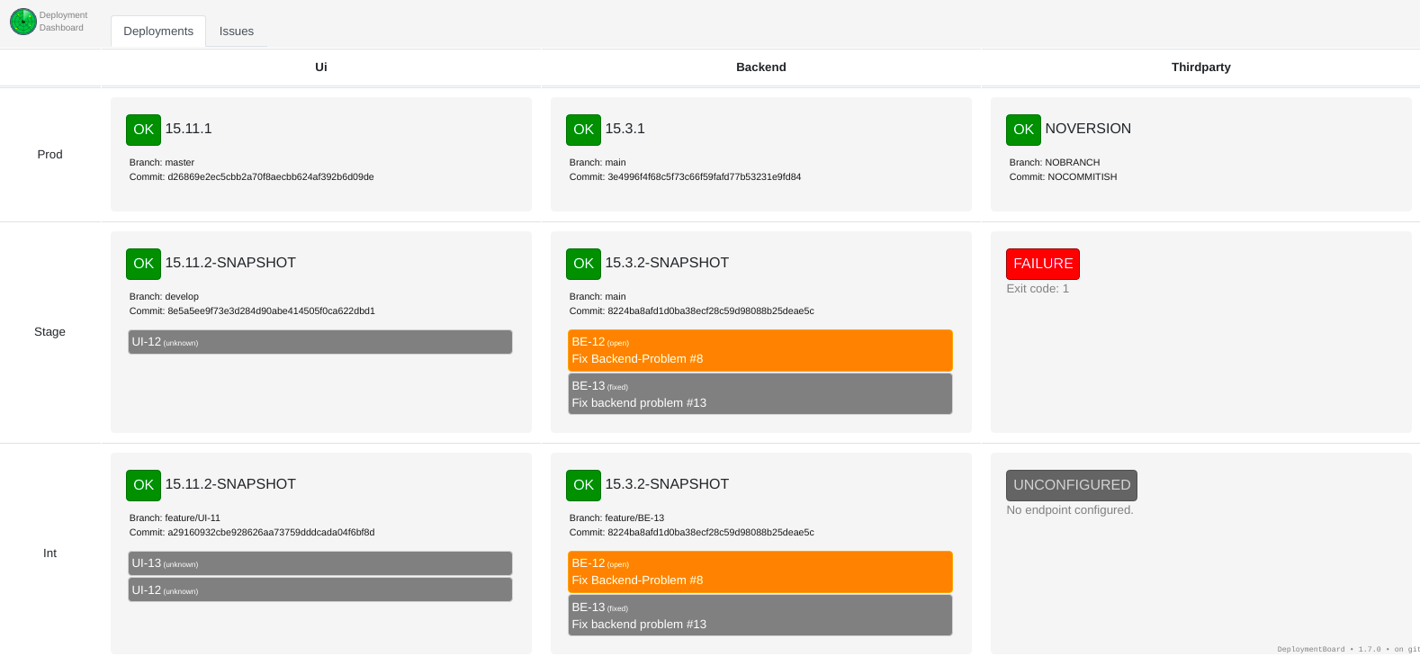Switch to the Issues tab
The height and width of the screenshot is (657, 1420).
pos(237,31)
